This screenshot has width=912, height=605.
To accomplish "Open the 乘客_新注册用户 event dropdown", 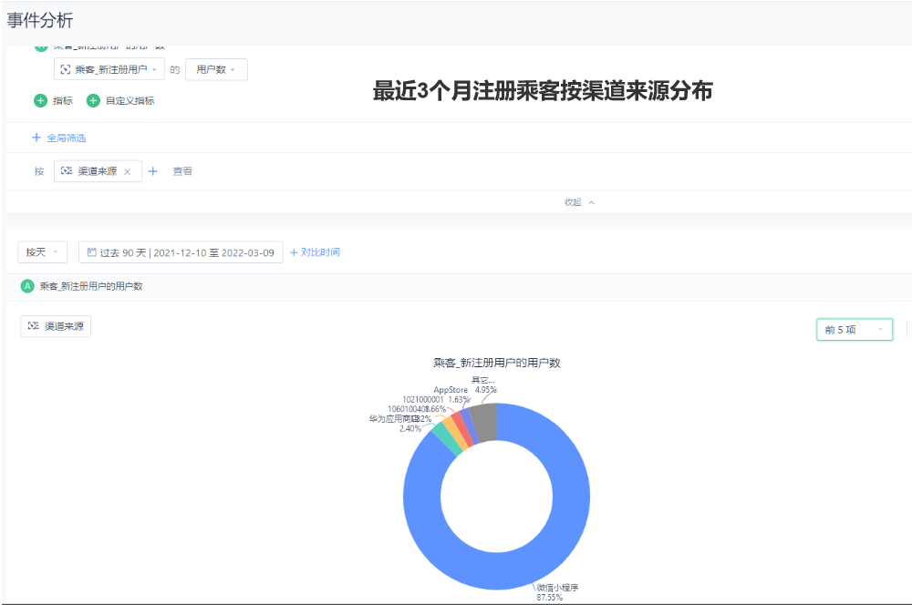I will (x=109, y=69).
